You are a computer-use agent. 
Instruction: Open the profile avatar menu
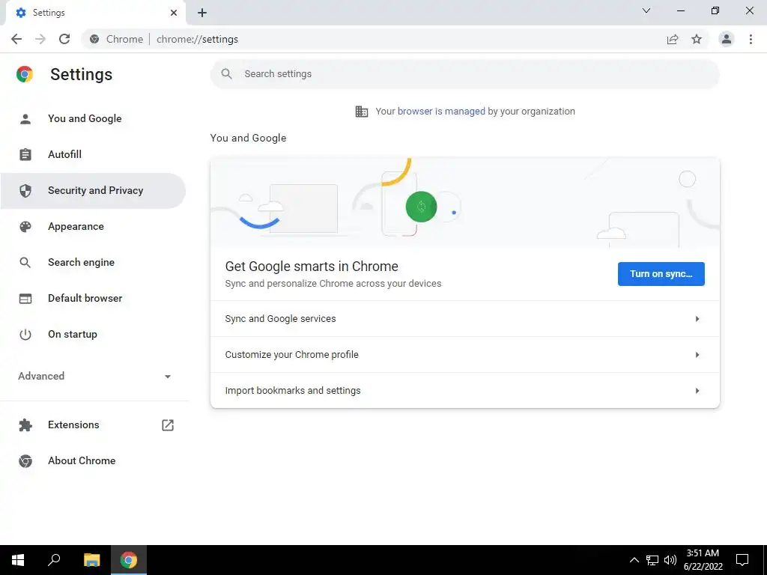tap(727, 39)
